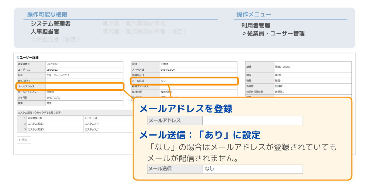Click the 従業員・ユーザー管理 menu entry
Screen dimensions: 369x187
tap(273, 34)
